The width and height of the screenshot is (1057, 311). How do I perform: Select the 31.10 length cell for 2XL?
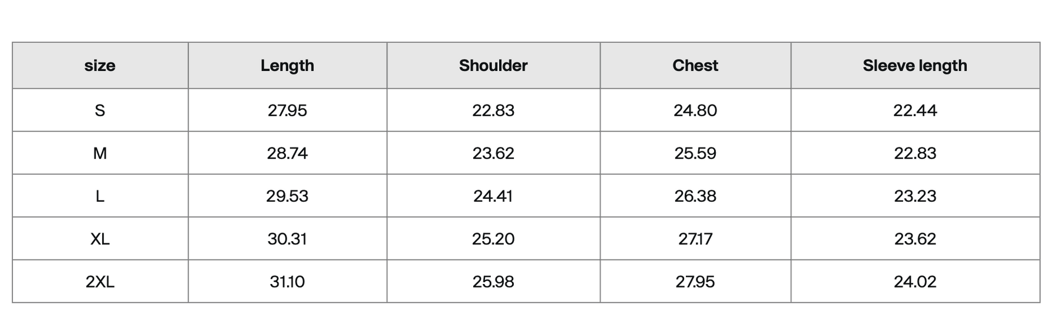(287, 282)
